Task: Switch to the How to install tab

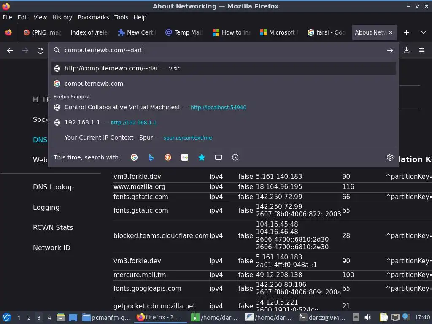Action: click(232, 32)
